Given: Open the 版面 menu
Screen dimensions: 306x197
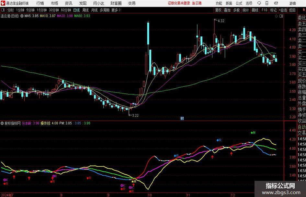Looking at the screenshot, I should (229, 3).
